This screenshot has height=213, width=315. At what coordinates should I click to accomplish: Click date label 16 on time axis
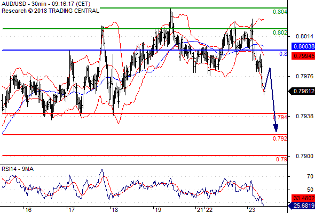[28, 210]
